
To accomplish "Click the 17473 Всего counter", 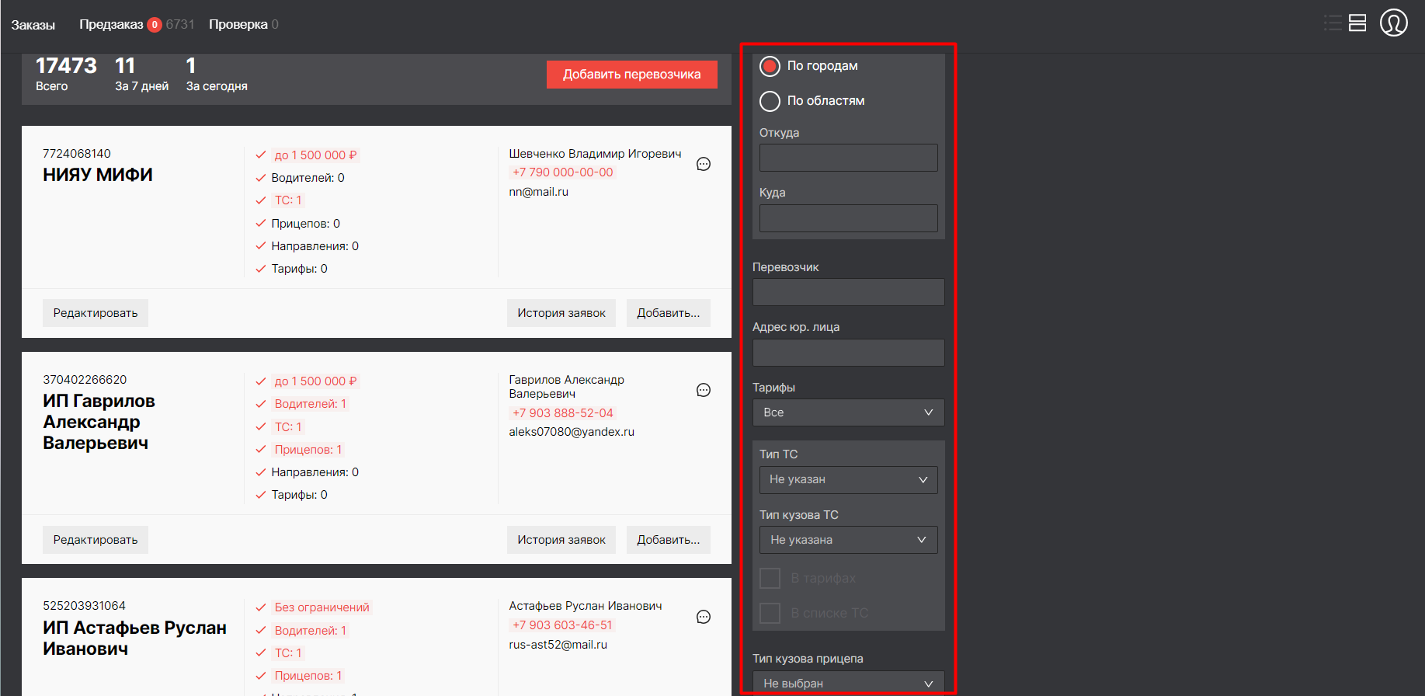I will [66, 74].
